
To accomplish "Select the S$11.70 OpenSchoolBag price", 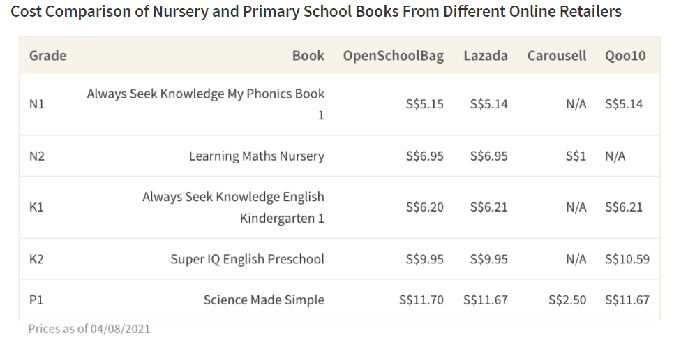I will point(421,300).
